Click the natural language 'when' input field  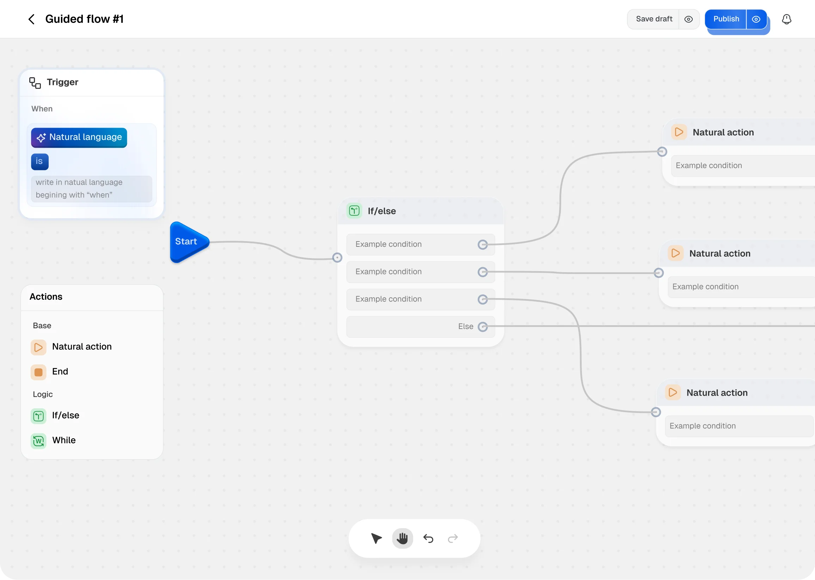point(91,189)
